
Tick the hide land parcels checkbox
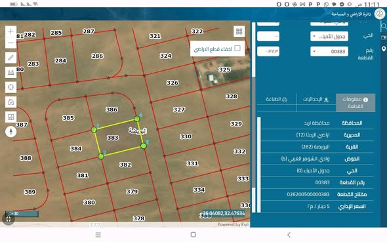(237, 49)
